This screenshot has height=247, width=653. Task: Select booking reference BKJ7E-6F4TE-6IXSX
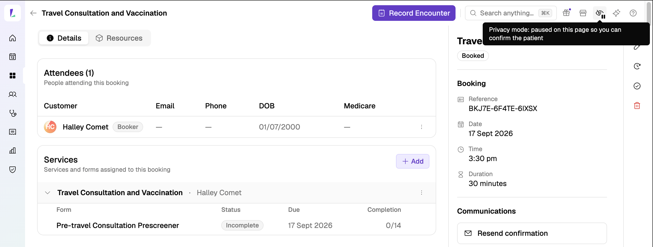[x=503, y=108]
